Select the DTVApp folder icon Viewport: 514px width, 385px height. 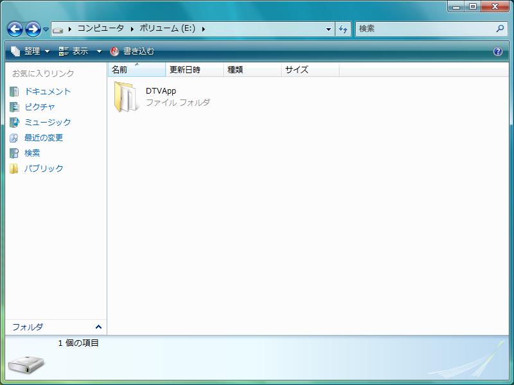pyautogui.click(x=126, y=97)
